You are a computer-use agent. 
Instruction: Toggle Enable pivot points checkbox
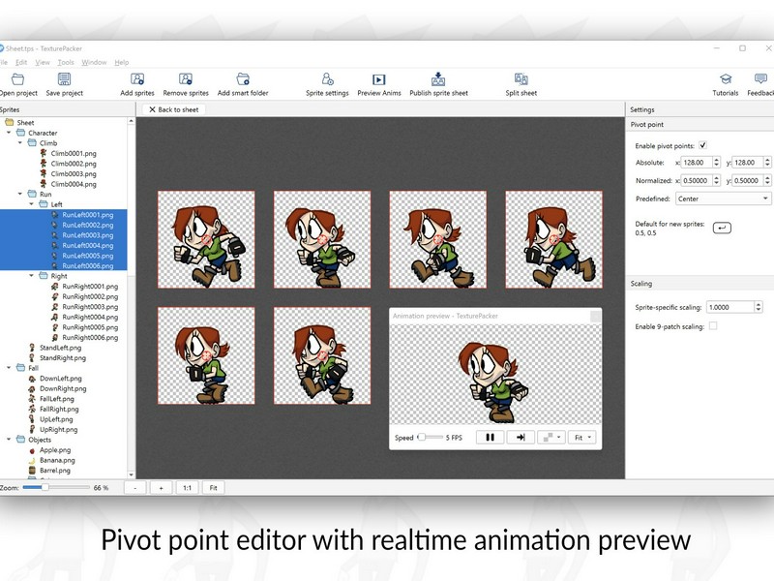(x=702, y=145)
